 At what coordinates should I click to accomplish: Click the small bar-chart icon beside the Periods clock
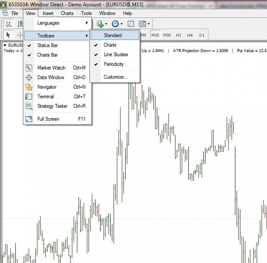click(131, 24)
